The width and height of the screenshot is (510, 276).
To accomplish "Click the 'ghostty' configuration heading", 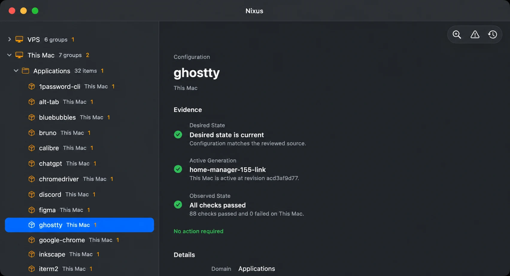I will tap(197, 73).
